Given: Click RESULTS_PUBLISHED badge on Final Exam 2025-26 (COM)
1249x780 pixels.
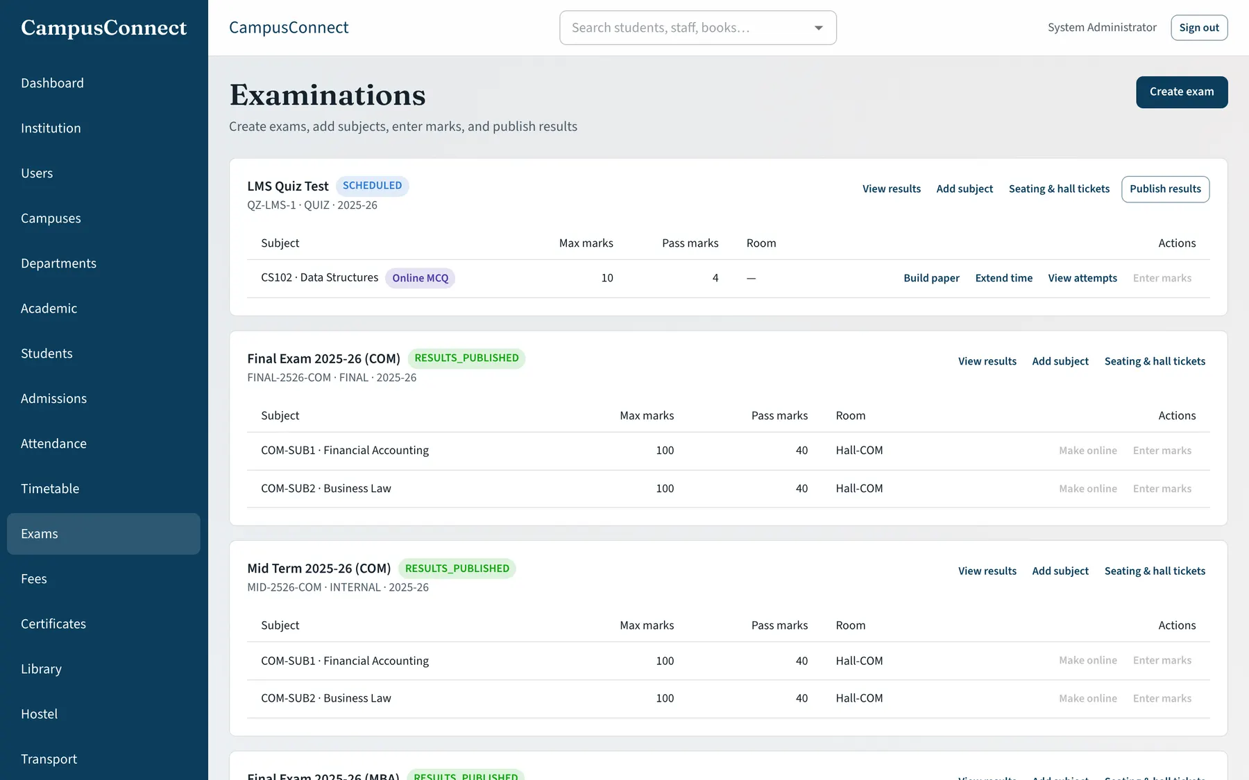Looking at the screenshot, I should click(x=466, y=358).
